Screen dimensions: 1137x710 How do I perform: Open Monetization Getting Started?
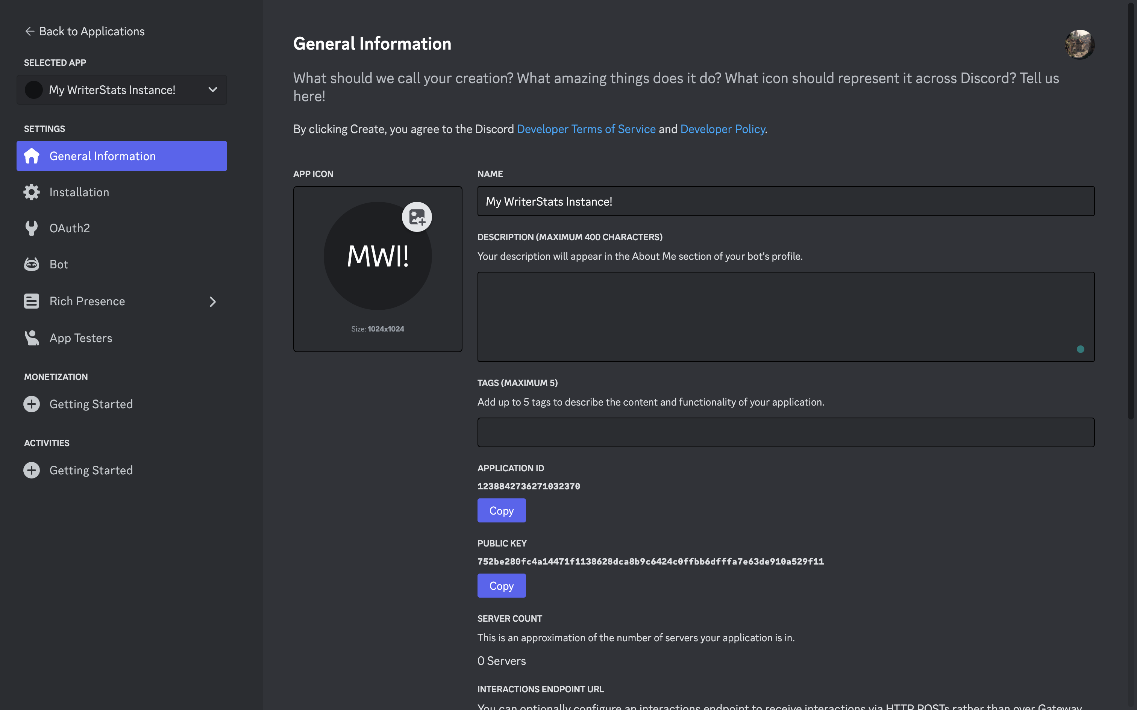click(x=122, y=404)
